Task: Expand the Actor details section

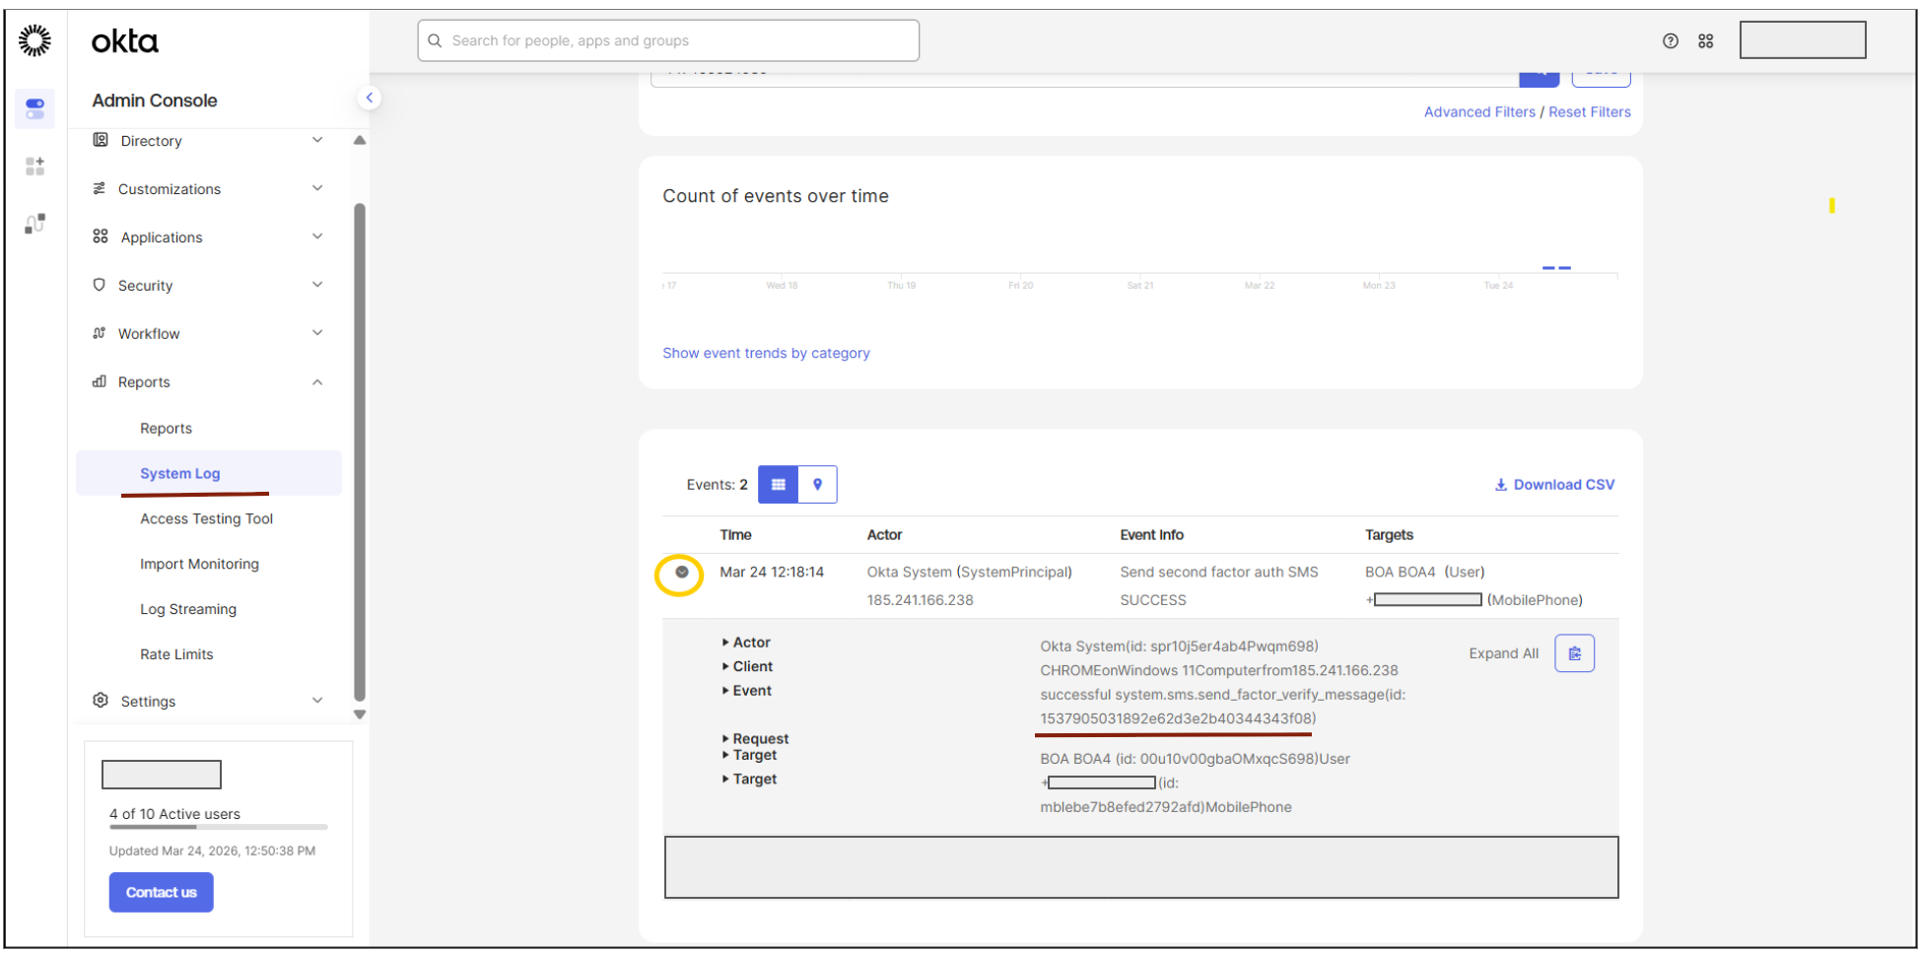Action: pos(746,643)
